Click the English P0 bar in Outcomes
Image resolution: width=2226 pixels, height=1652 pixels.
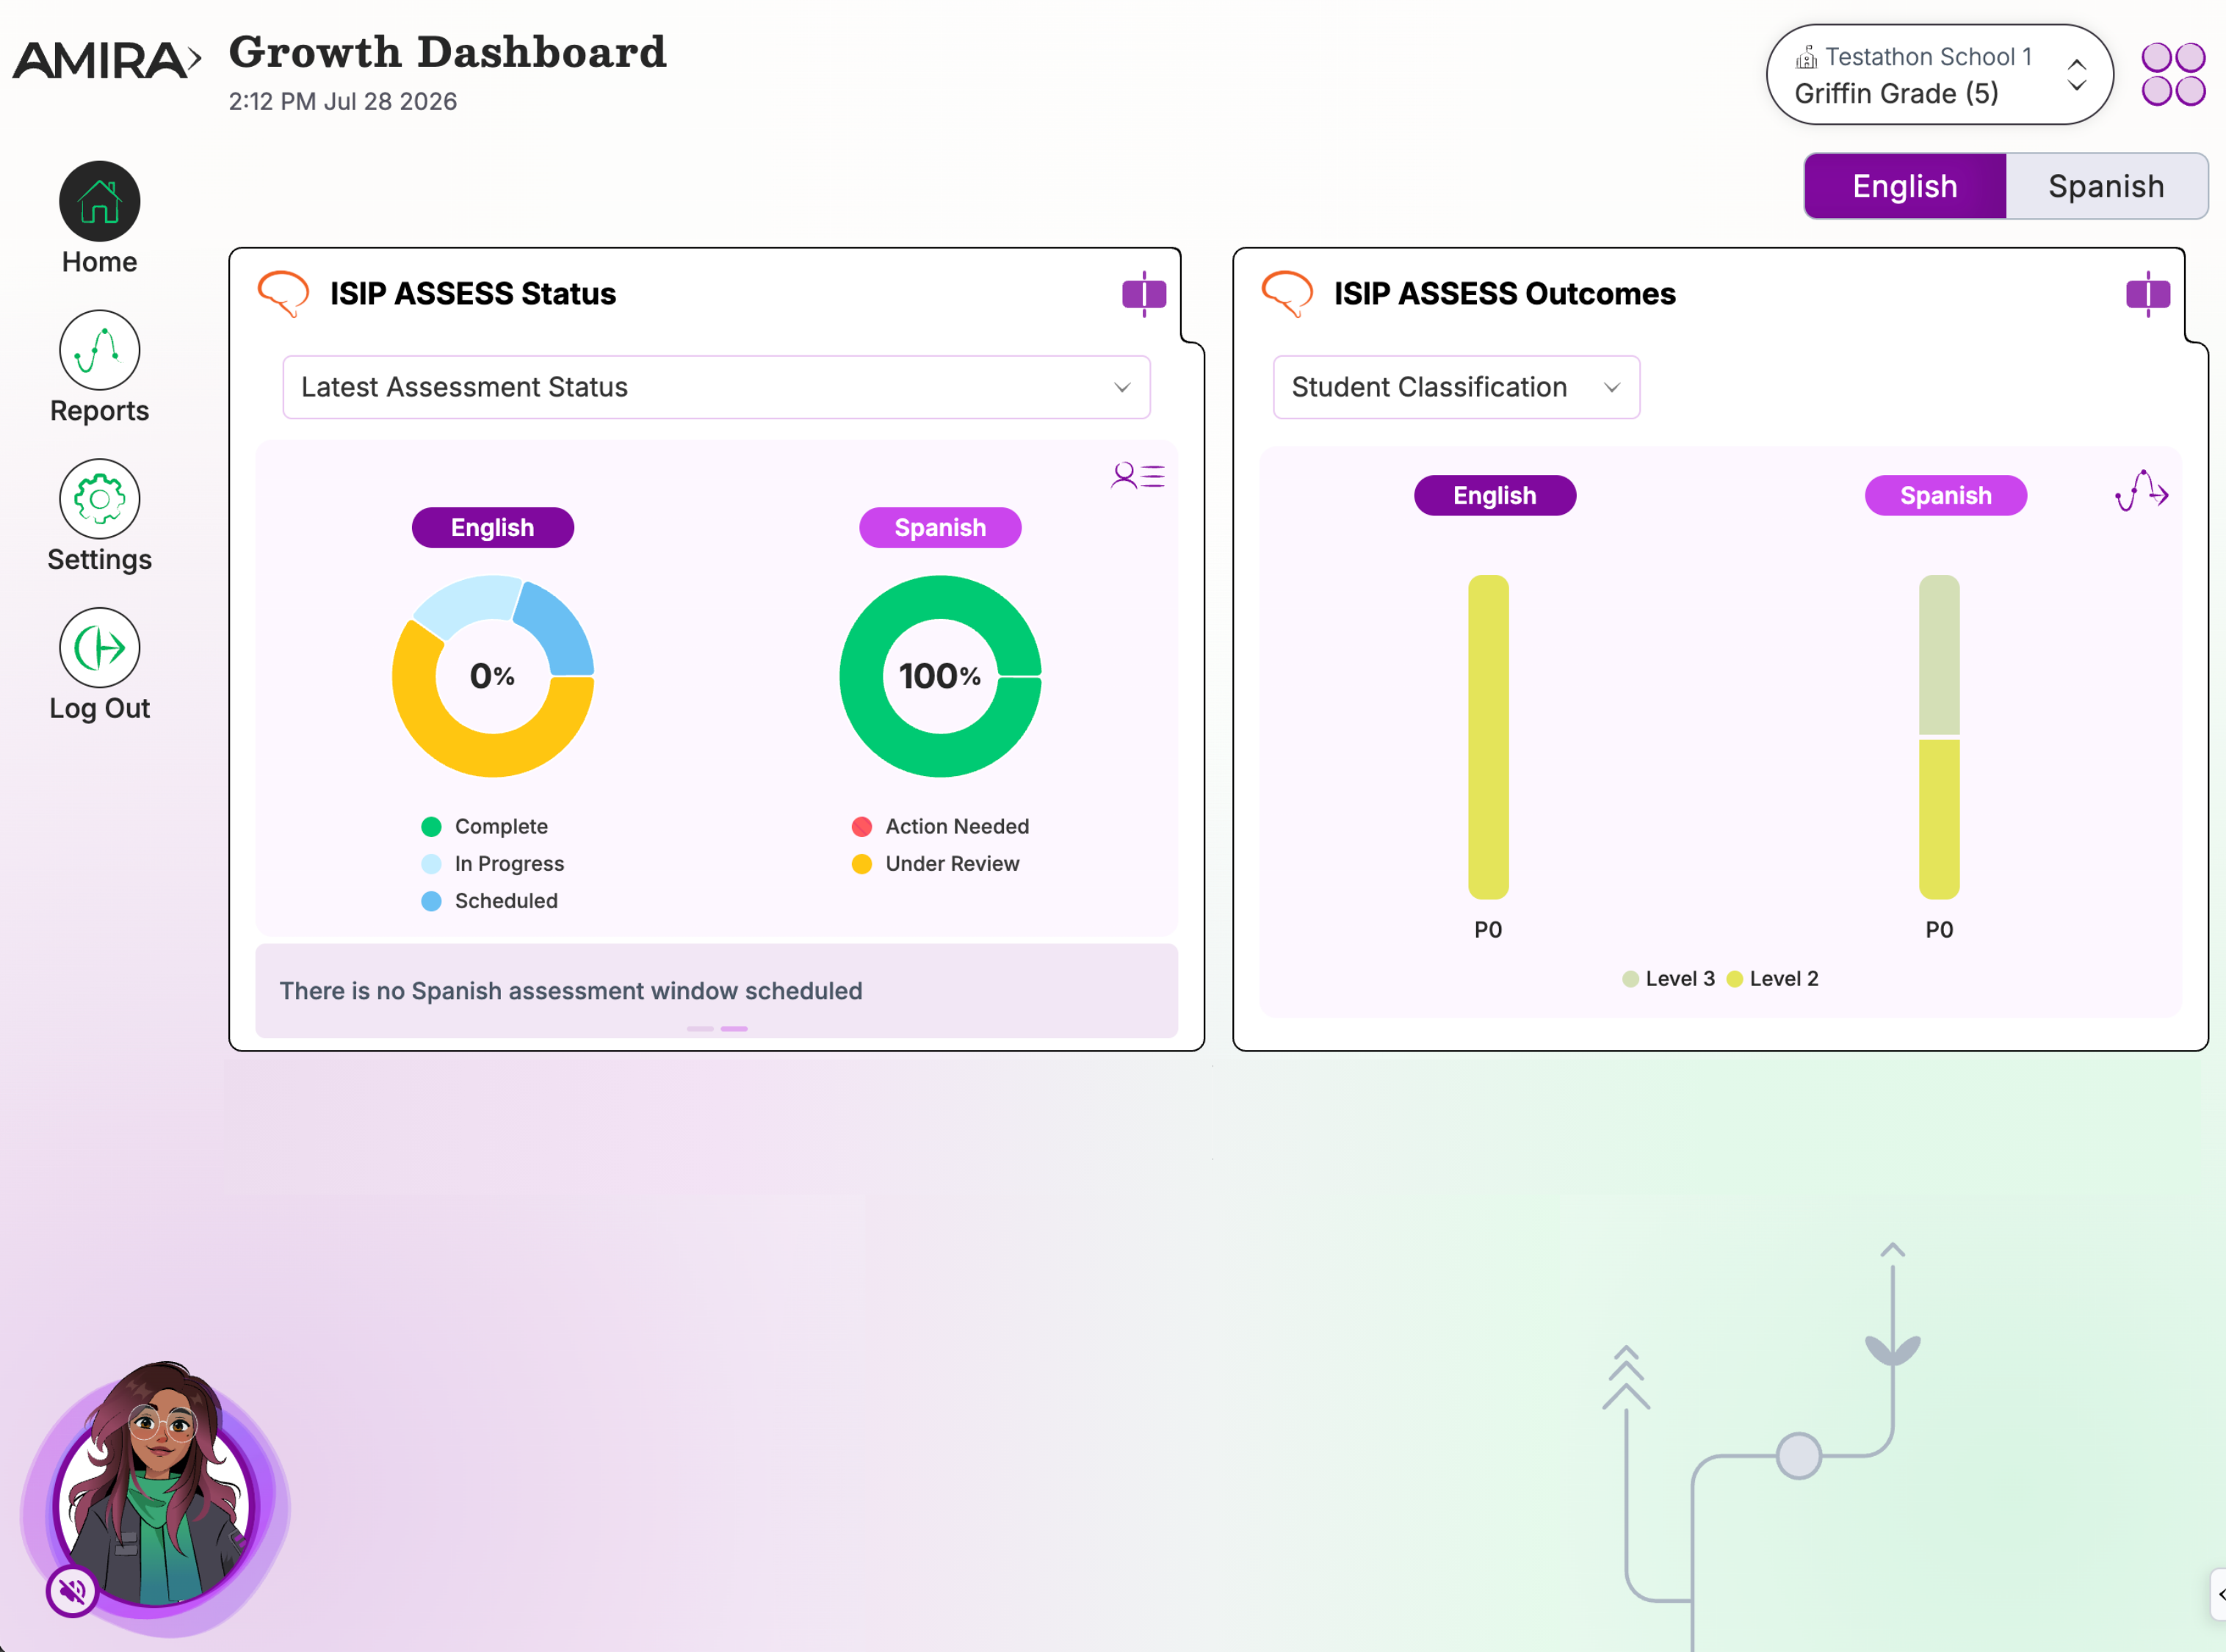point(1488,737)
